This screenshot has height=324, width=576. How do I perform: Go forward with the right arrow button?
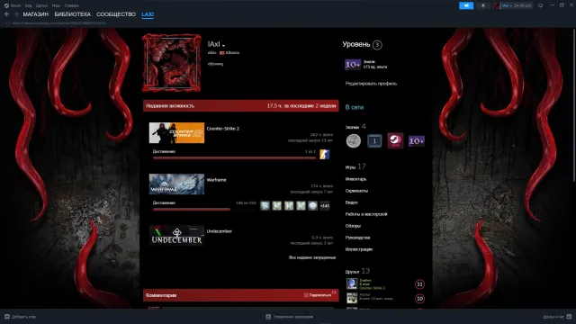point(16,14)
